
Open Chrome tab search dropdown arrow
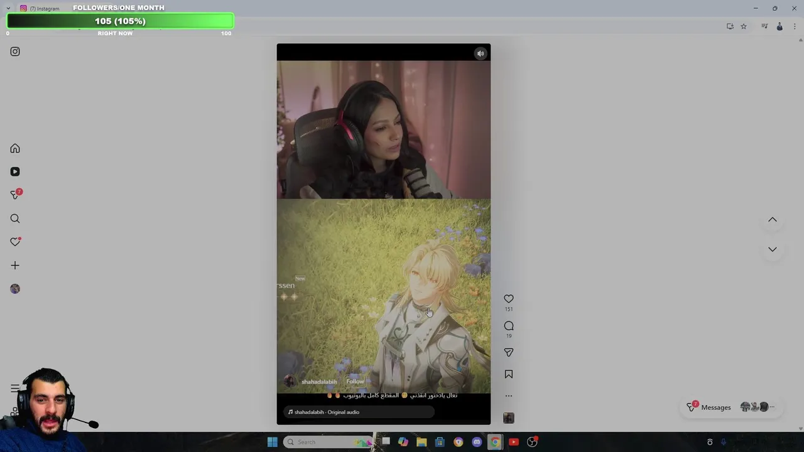click(x=8, y=8)
